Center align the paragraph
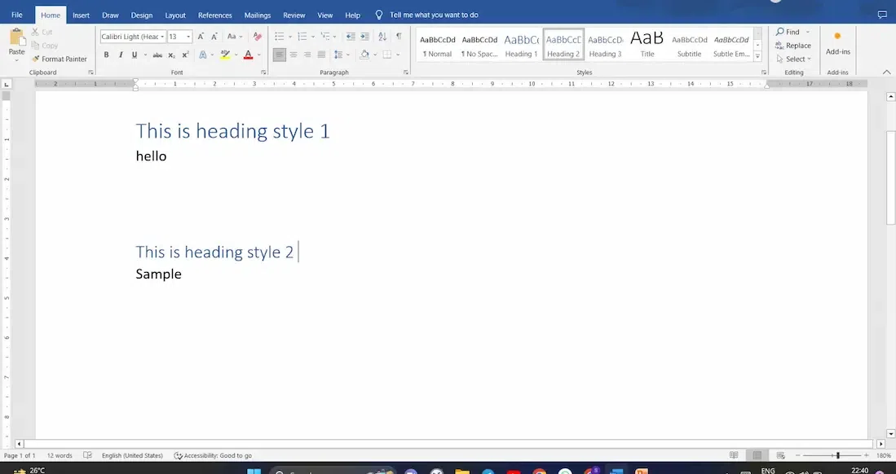896x474 pixels. [294, 55]
